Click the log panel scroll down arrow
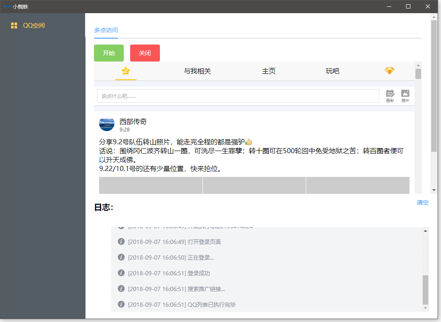 [x=426, y=308]
